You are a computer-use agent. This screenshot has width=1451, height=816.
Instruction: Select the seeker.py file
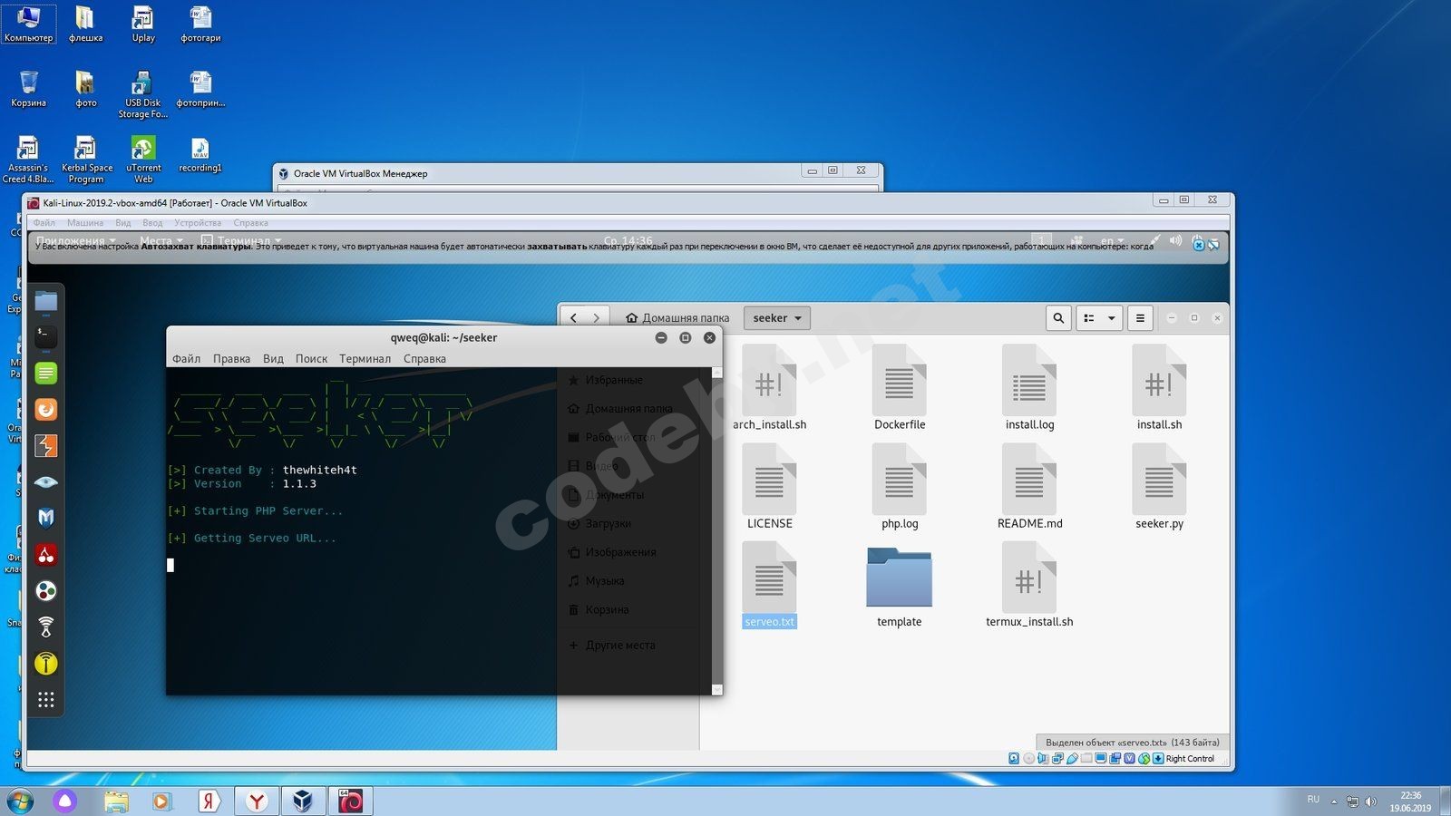tap(1159, 488)
